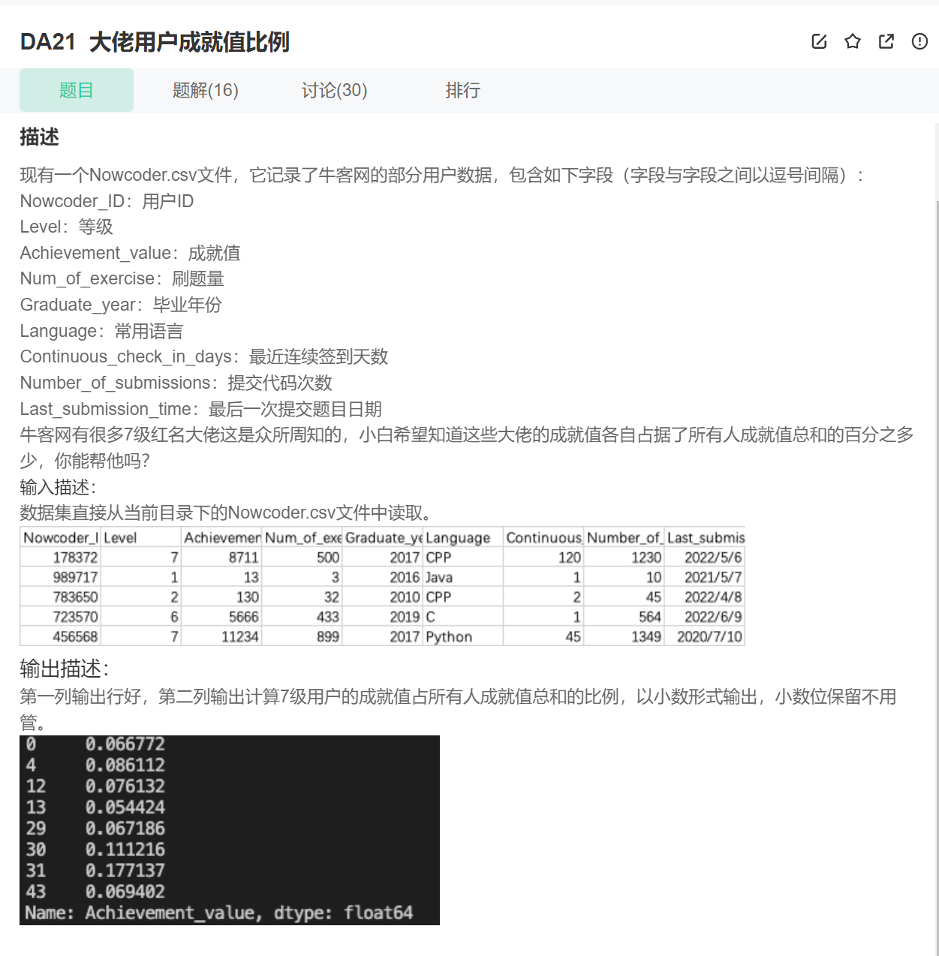Click the Graduate_year：毕业年份 line
This screenshot has height=956, width=939.
pos(121,305)
